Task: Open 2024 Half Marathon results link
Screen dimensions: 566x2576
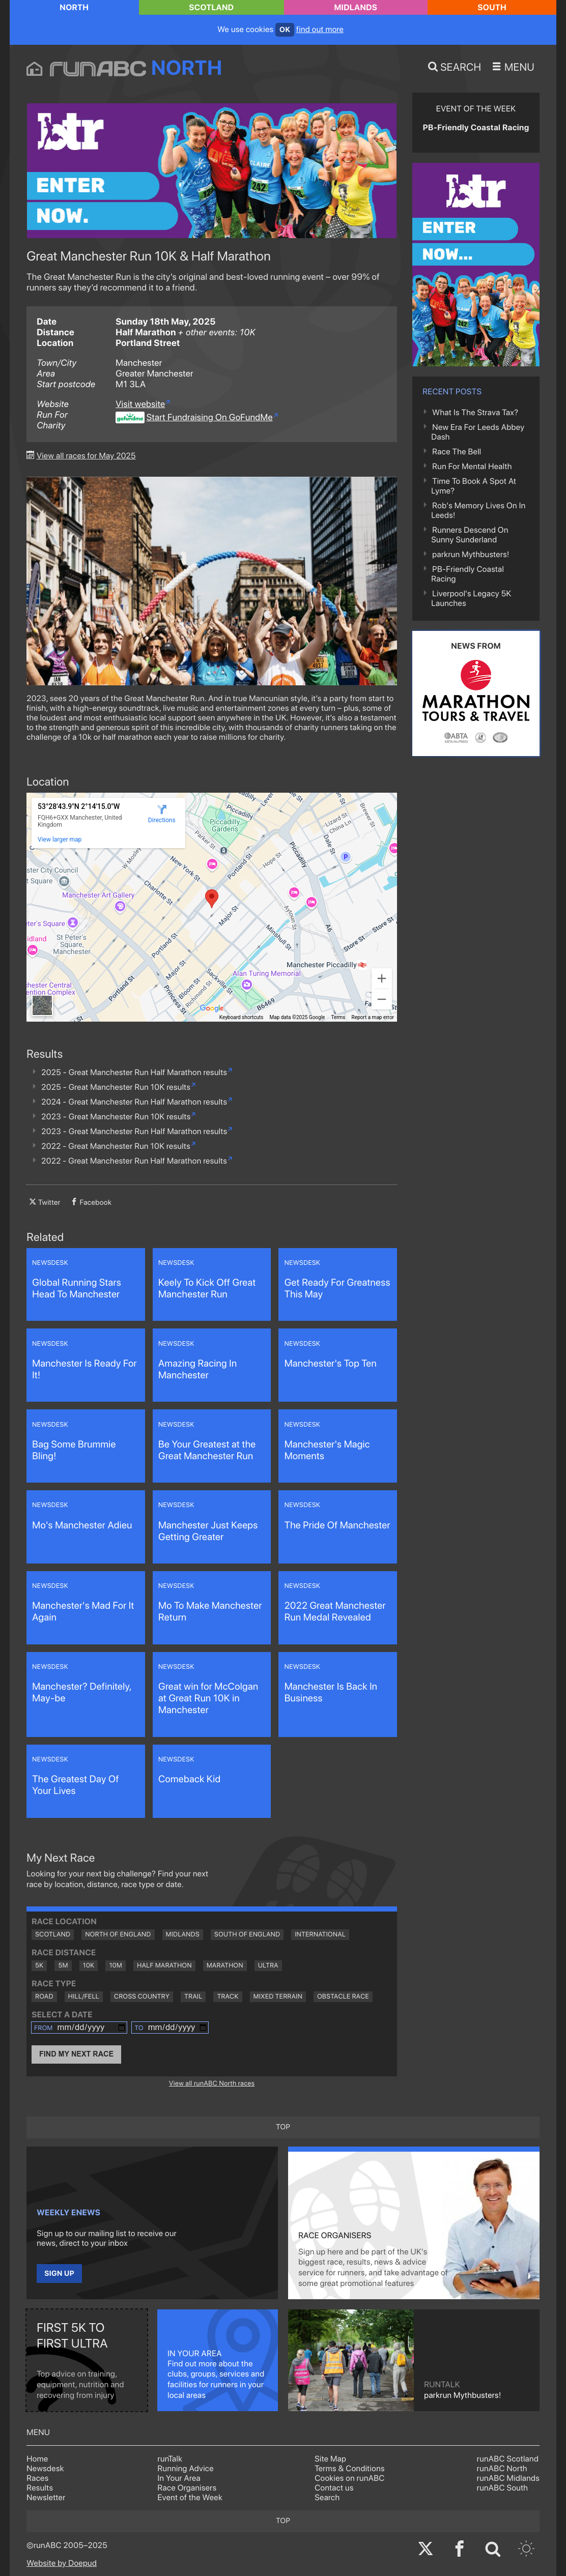Action: 134,1101
